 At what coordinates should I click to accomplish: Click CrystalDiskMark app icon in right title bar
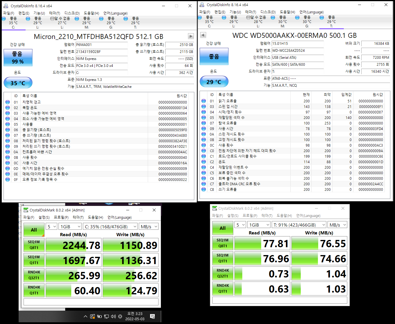point(215,208)
